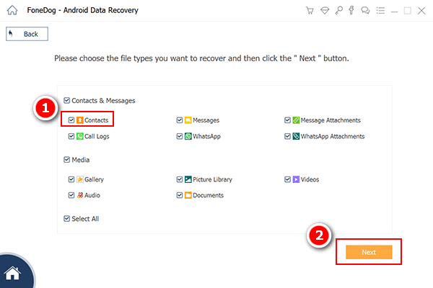The width and height of the screenshot is (433, 288).
Task: Click the orange Next button
Action: click(369, 252)
